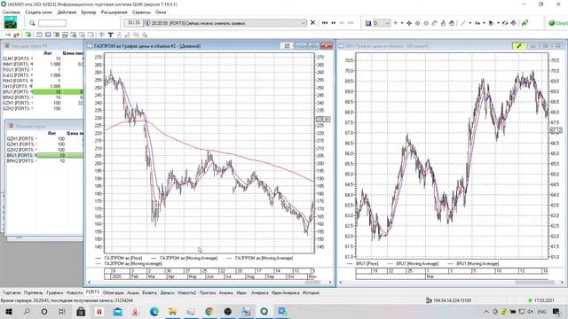This screenshot has height=319, width=568.
Task: Click the green chart indicator icon
Action: point(525,23)
